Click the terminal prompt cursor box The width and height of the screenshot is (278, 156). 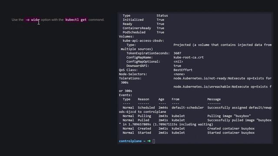click(154, 141)
